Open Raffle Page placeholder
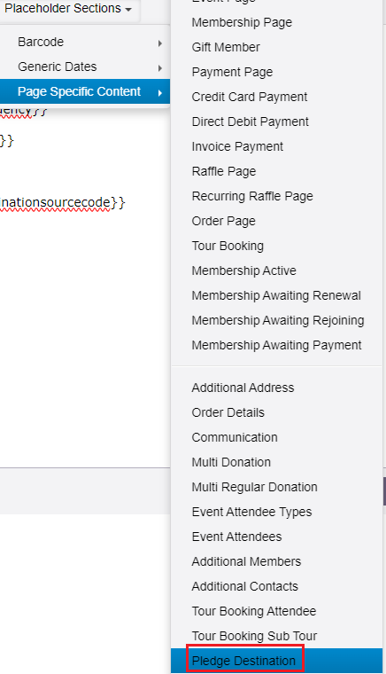The image size is (386, 674). coord(276,171)
